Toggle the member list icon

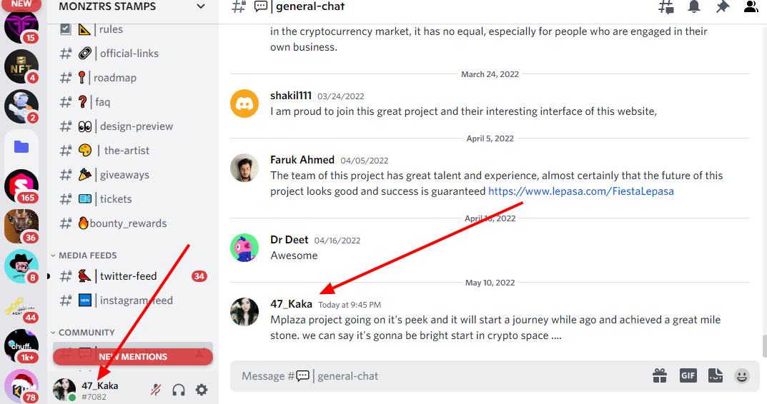click(x=751, y=6)
